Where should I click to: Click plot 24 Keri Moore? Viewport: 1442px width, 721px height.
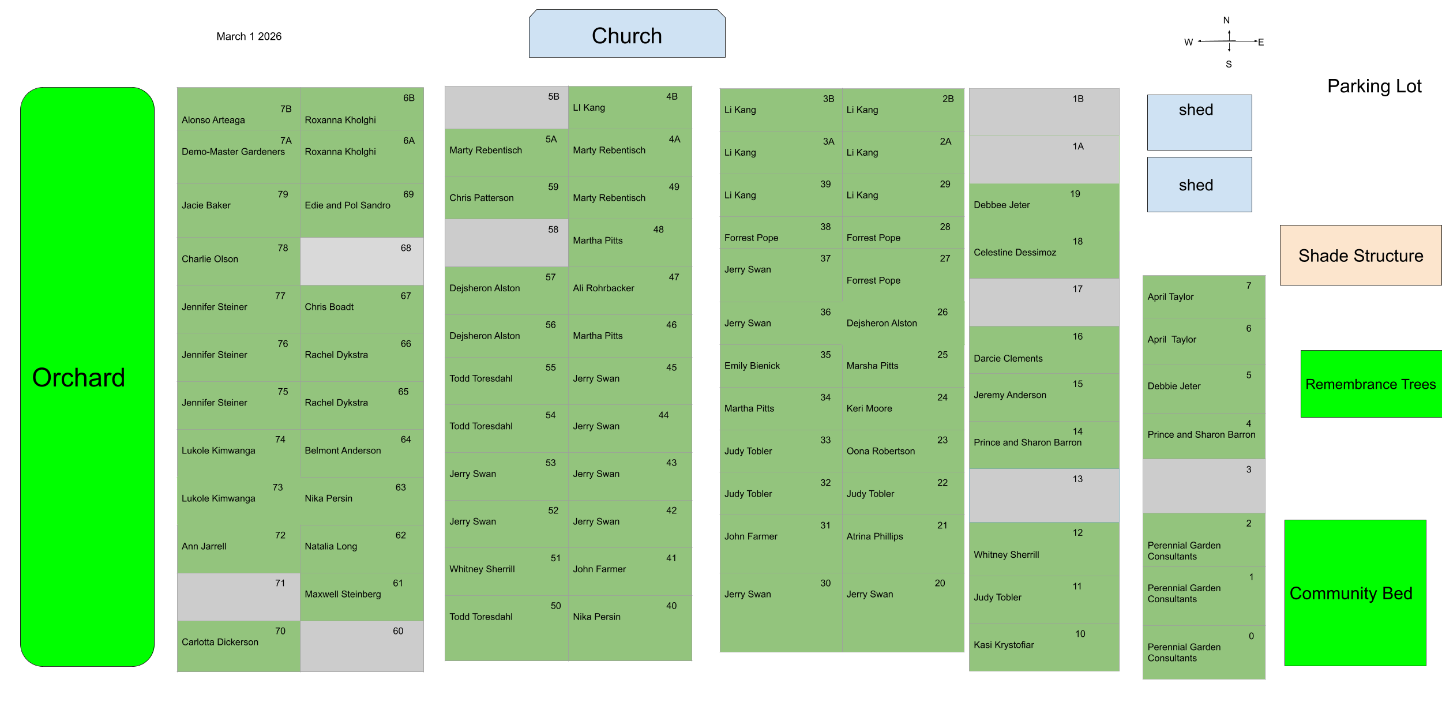coord(902,408)
